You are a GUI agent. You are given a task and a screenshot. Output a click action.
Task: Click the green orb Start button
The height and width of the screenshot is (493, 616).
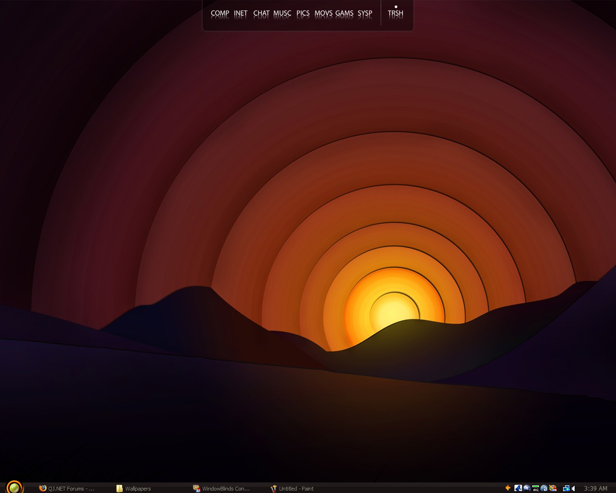pyautogui.click(x=14, y=487)
